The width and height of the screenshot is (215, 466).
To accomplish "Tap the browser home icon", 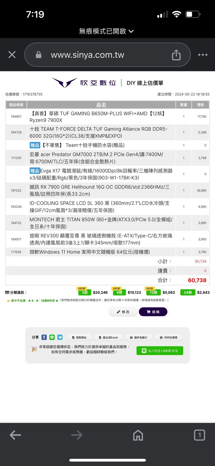I will (138, 435).
